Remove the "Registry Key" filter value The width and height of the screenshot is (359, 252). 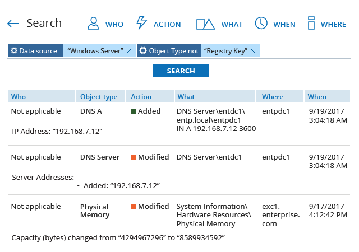[x=254, y=51]
